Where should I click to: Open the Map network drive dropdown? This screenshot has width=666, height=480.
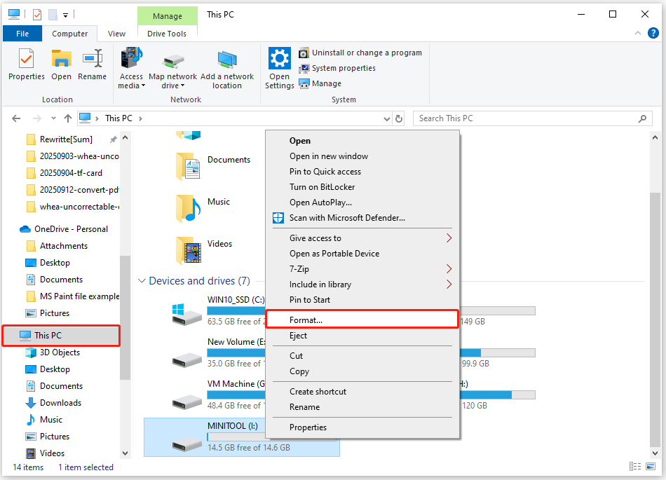(172, 72)
